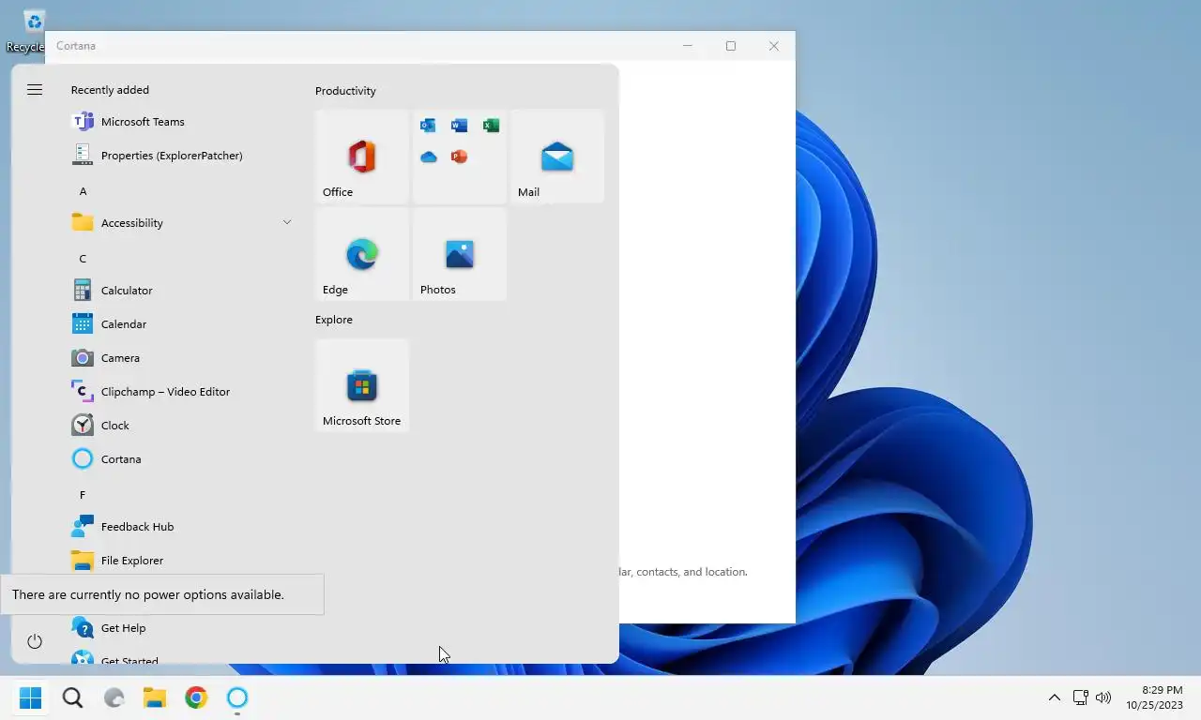Close the Cortana window
Viewport: 1201px width, 720px height.
pos(774,46)
